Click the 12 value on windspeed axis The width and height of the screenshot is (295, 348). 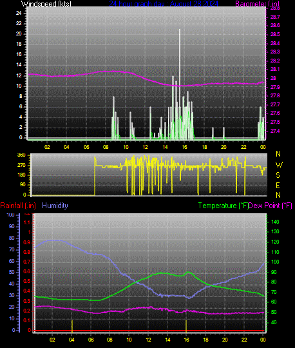tap(19, 75)
